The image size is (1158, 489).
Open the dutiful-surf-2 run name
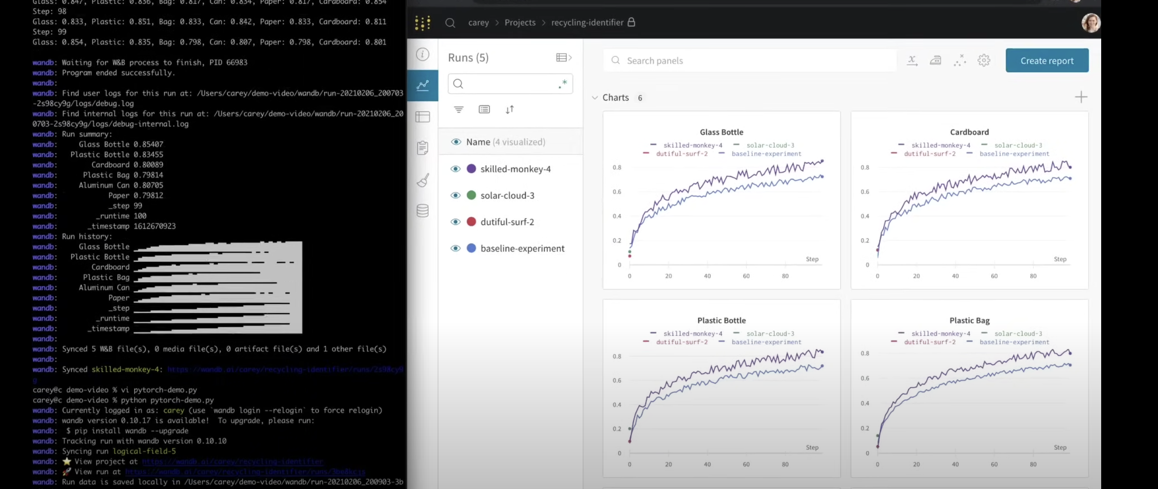[507, 222]
